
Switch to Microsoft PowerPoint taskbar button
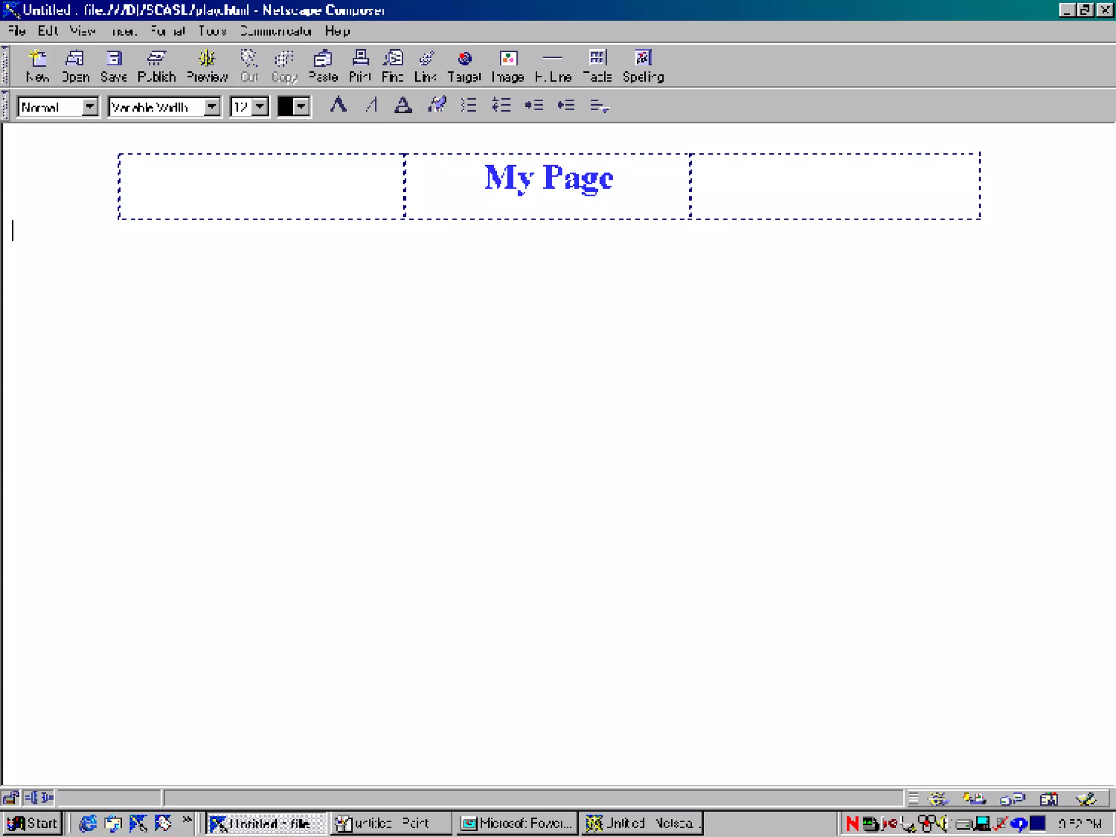pos(516,823)
